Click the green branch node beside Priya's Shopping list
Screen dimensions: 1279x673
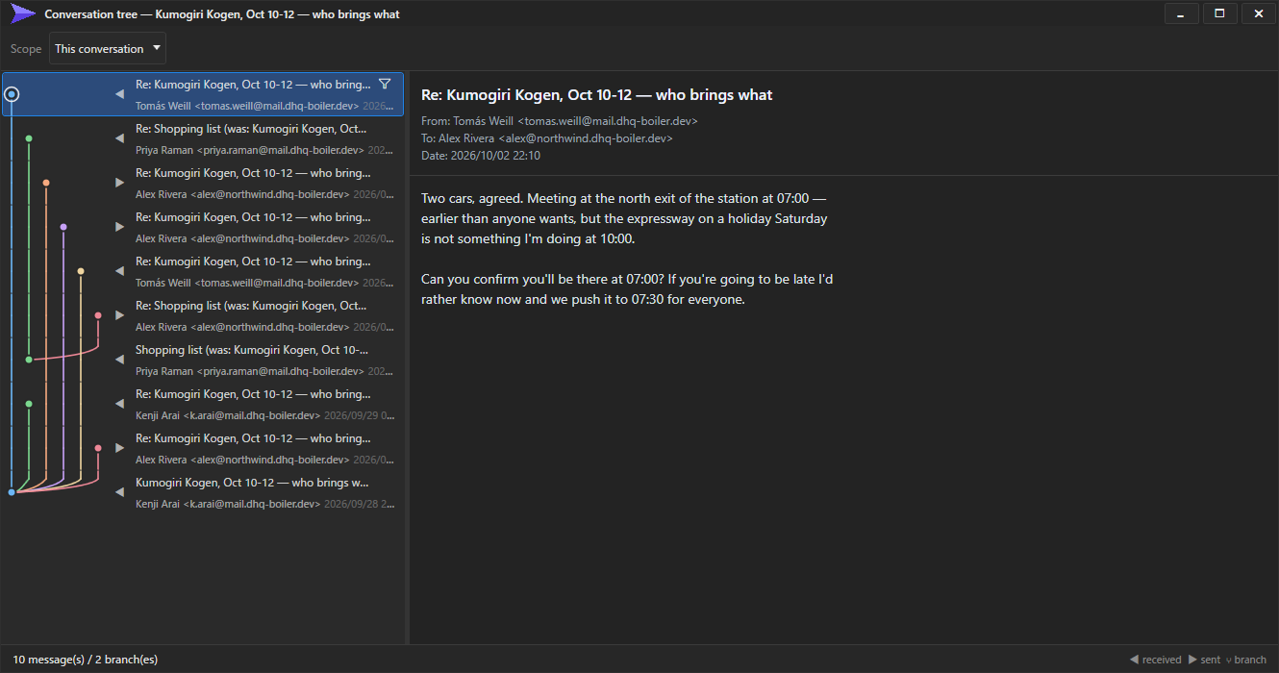point(29,360)
